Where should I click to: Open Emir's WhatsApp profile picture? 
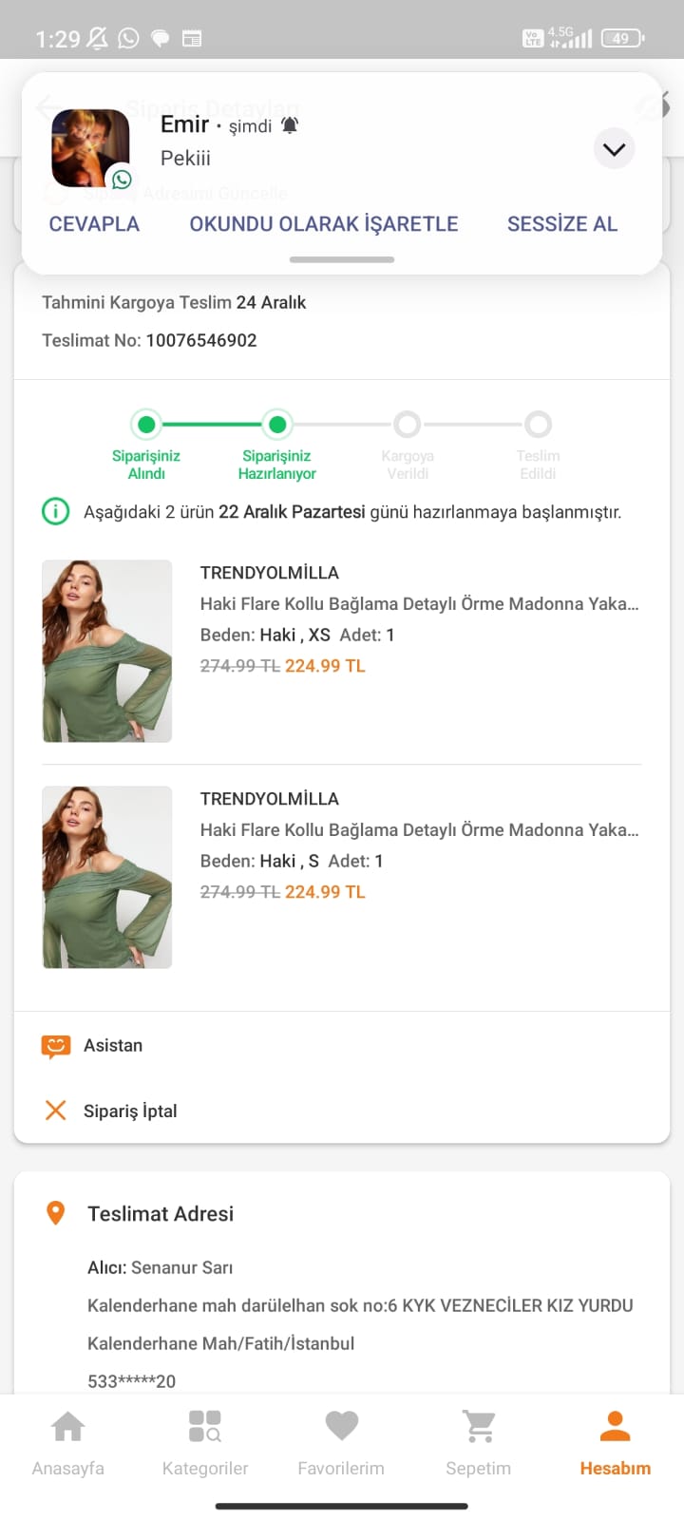coord(90,148)
